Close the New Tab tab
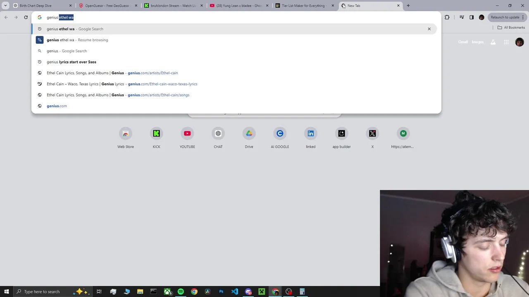529x297 pixels. click(398, 6)
